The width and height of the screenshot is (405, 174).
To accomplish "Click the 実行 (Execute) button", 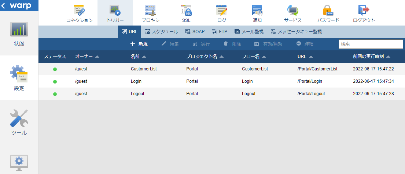I will point(201,44).
